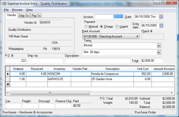Click the Ordered 1.00 cell
Viewport: 179px width, 117px height.
point(18,79)
